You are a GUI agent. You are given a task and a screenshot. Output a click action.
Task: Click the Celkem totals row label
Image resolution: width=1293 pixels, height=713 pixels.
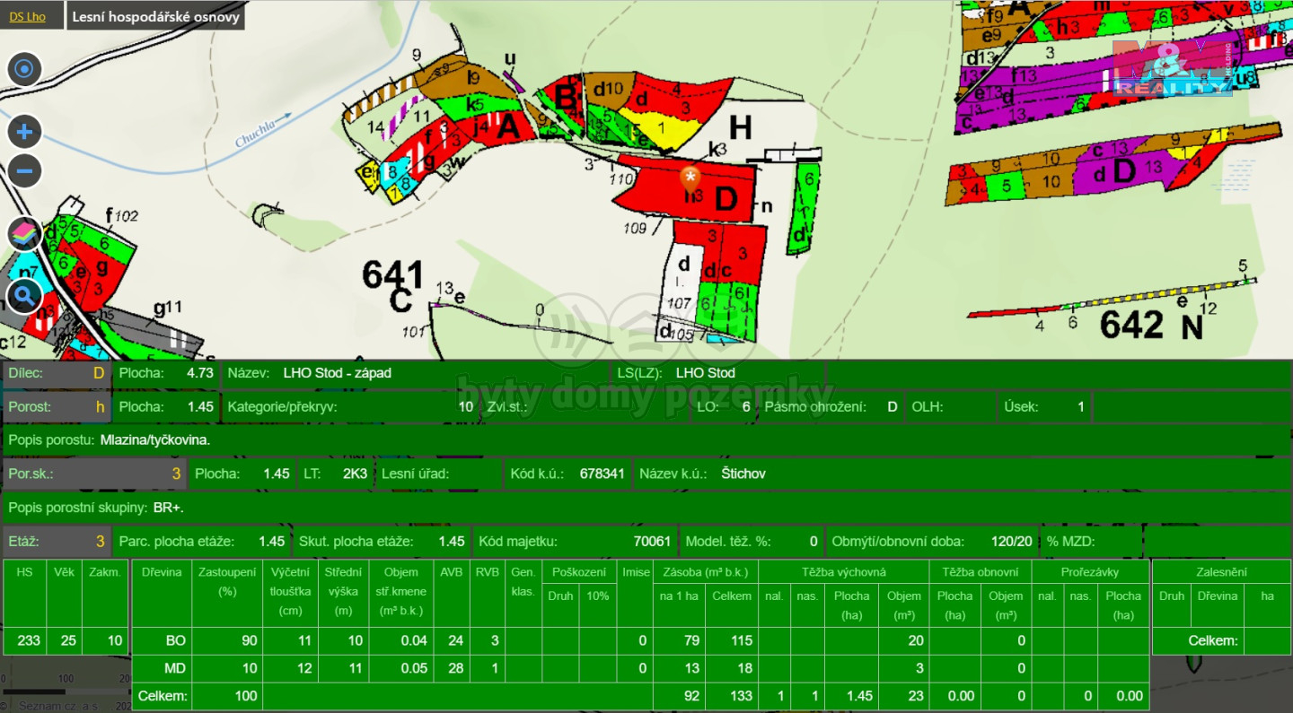click(162, 696)
